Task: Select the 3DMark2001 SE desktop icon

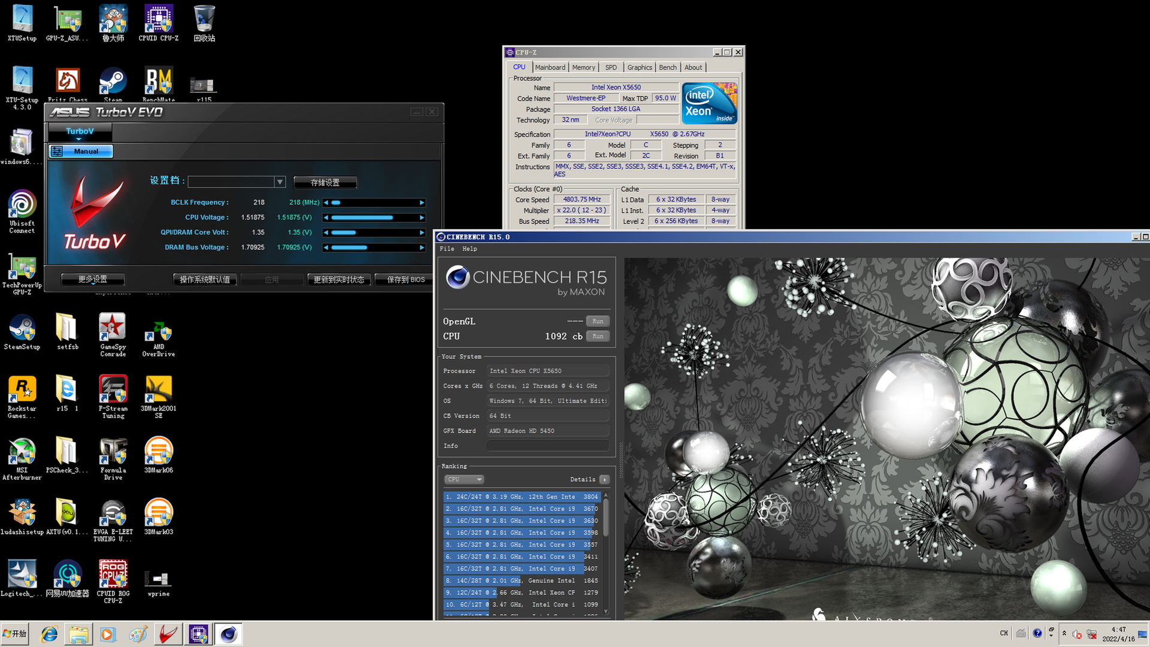Action: [x=159, y=397]
